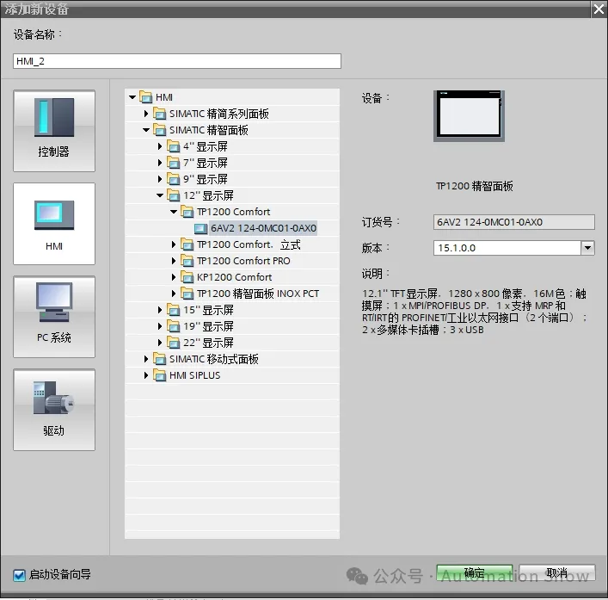Click the 7" 显示屏 folder icon
The image size is (608, 600).
coord(174,163)
